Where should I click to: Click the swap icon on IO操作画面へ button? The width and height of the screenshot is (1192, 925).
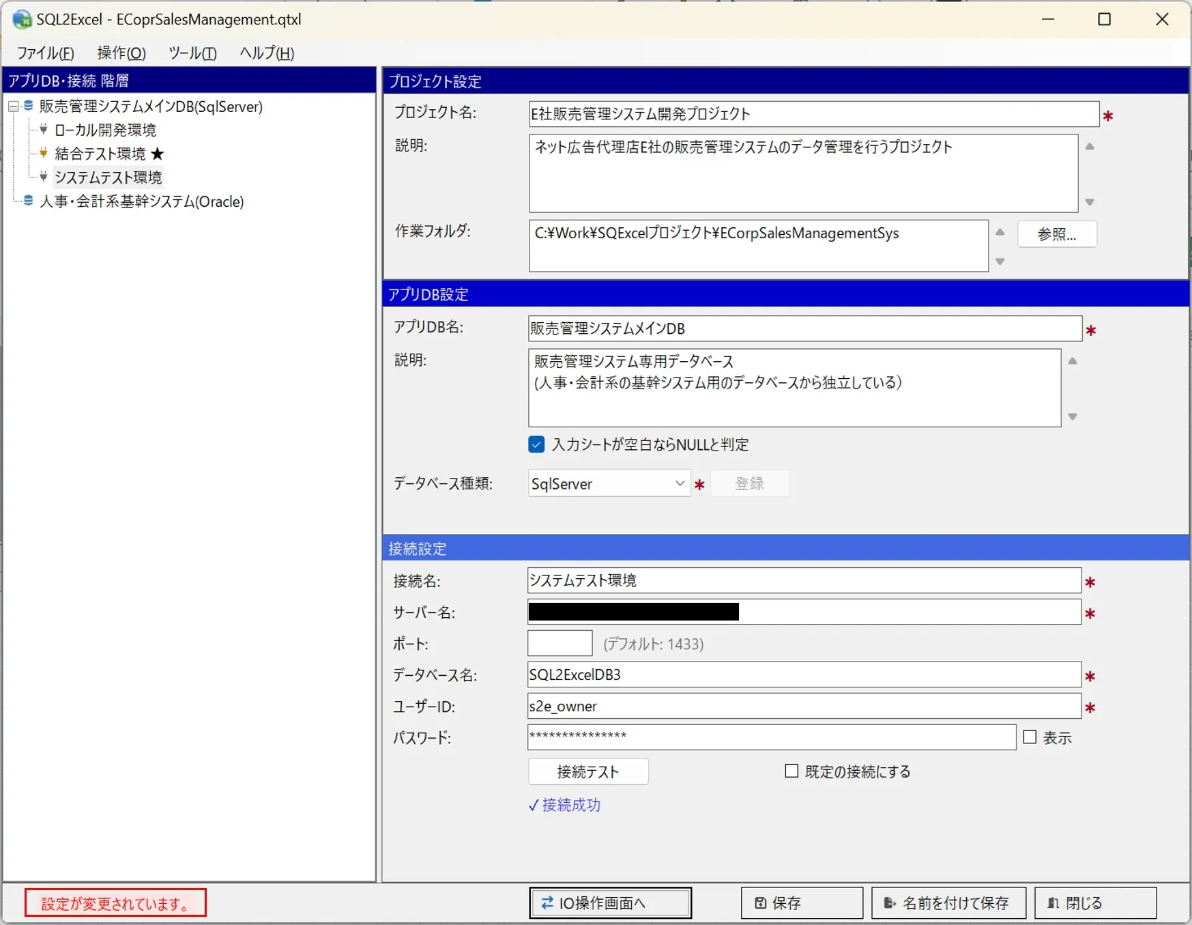click(x=547, y=903)
